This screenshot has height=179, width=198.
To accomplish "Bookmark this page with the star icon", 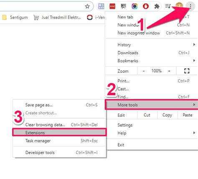I will pos(87,6).
